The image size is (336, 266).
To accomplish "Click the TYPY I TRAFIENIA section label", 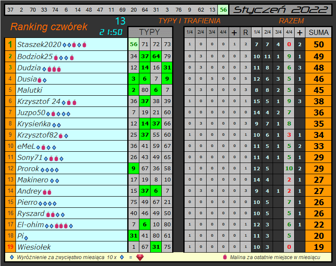I will (189, 21).
